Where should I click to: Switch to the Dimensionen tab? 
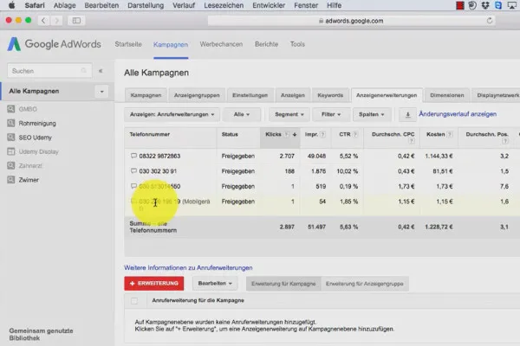tap(447, 95)
